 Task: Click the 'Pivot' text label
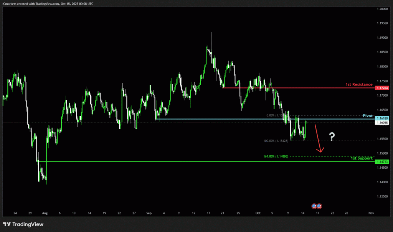[367, 115]
